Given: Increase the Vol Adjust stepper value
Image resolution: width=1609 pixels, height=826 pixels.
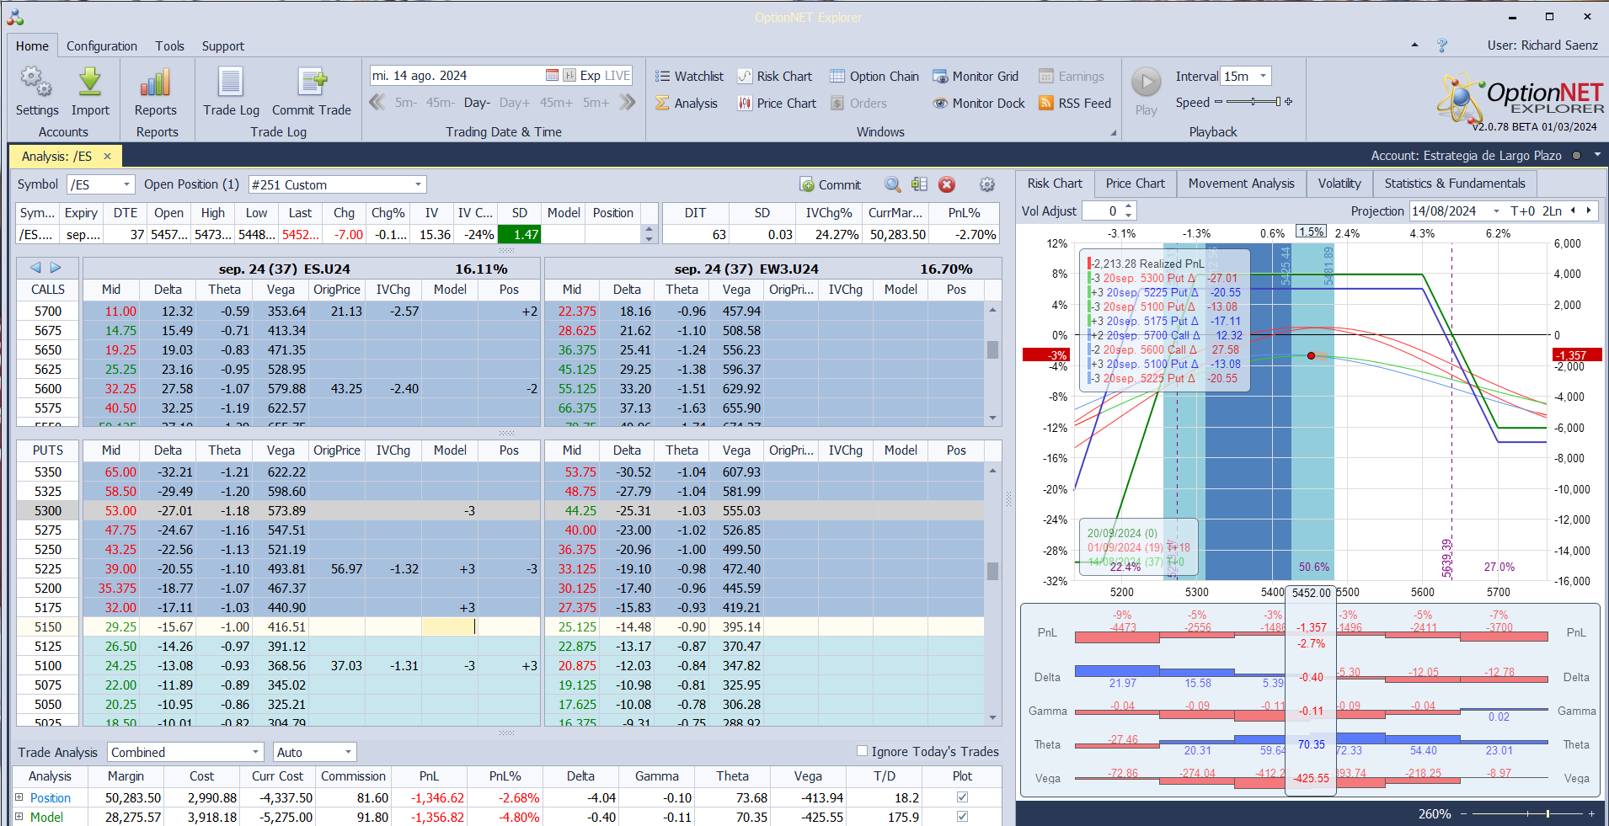Looking at the screenshot, I should [1129, 207].
